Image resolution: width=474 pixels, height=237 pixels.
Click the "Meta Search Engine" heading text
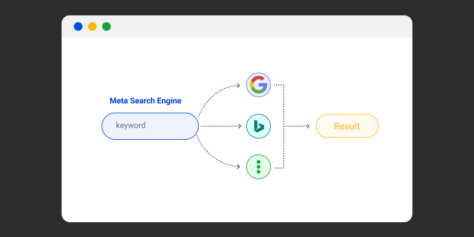point(145,101)
